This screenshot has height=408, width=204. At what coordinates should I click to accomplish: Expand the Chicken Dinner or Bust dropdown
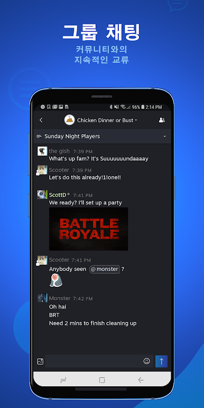[x=136, y=120]
